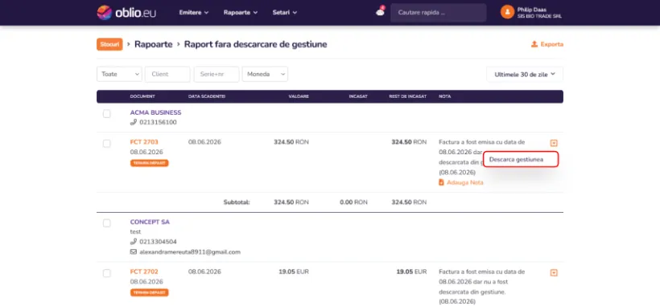Click the Stocuri orange button
The width and height of the screenshot is (660, 306).
[x=109, y=44]
